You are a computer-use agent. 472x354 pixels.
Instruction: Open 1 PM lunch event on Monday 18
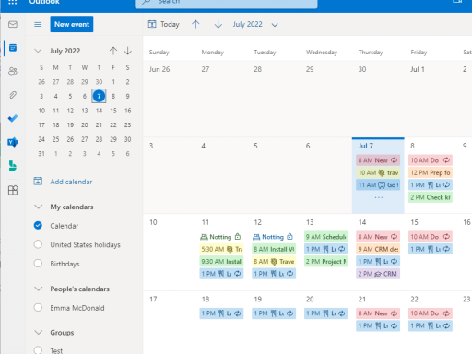pos(221,313)
